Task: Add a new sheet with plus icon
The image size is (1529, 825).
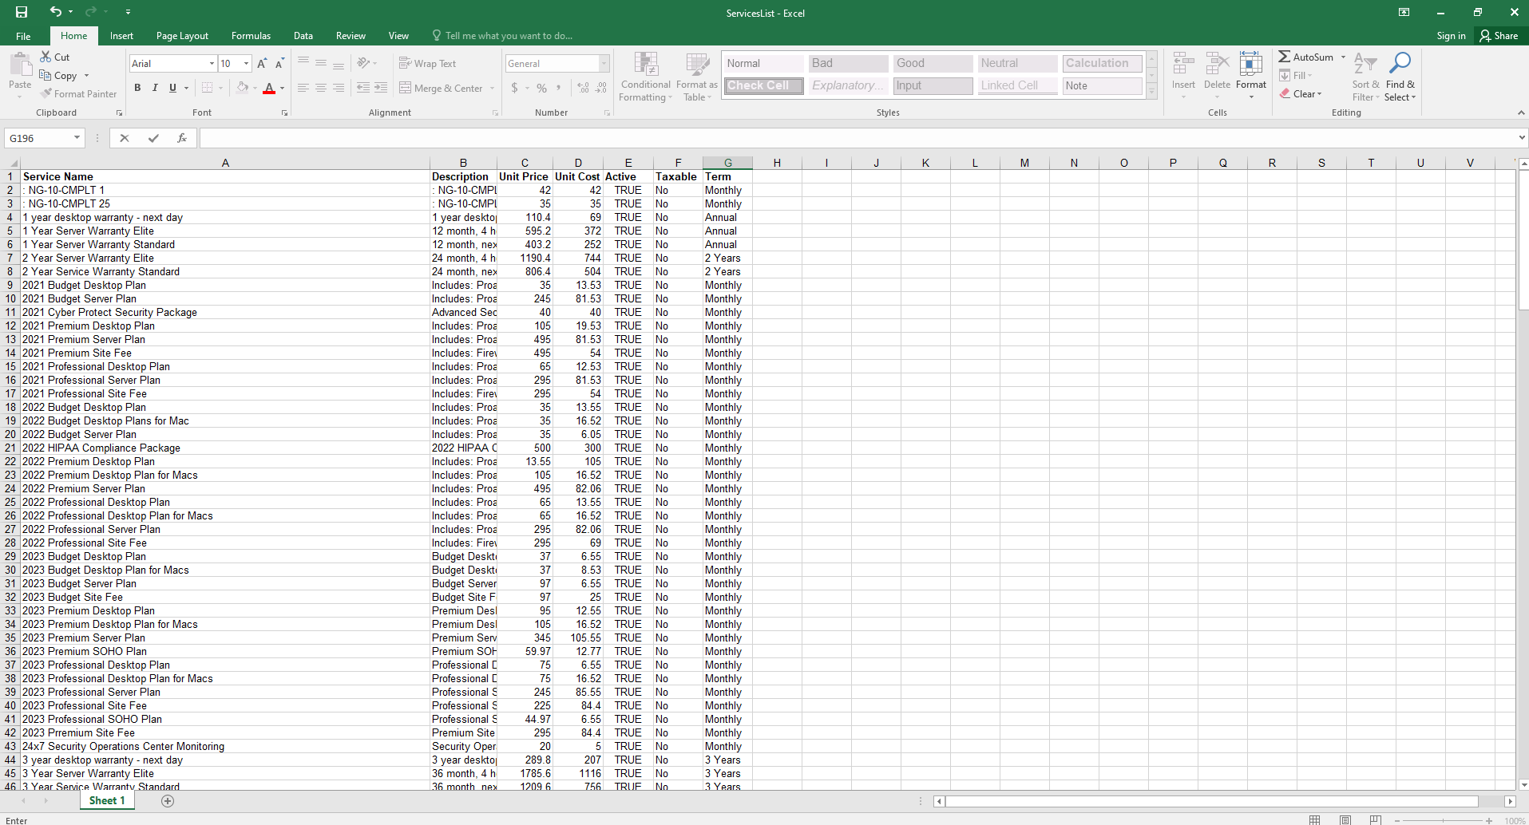Action: tap(168, 801)
